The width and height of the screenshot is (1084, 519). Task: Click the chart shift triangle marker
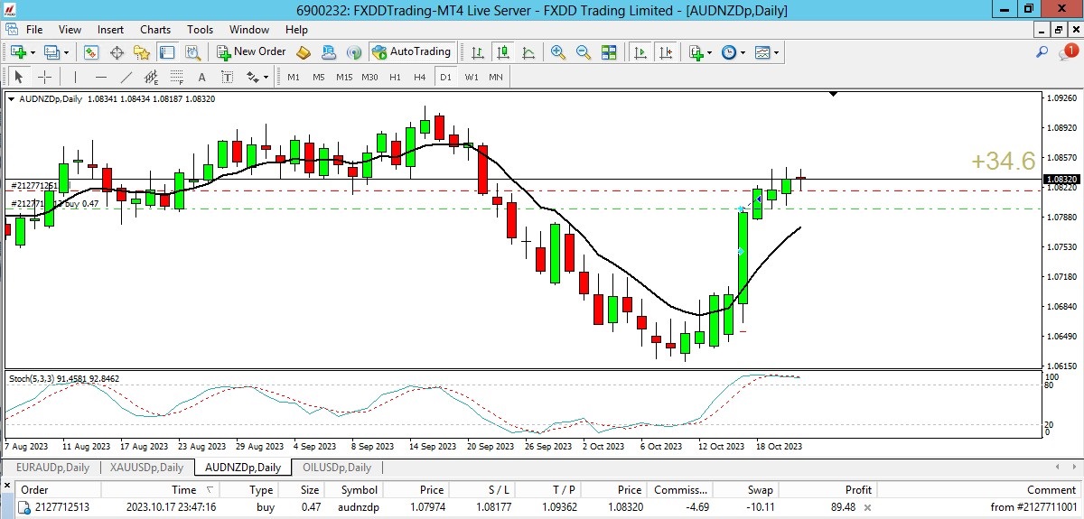pyautogui.click(x=834, y=94)
